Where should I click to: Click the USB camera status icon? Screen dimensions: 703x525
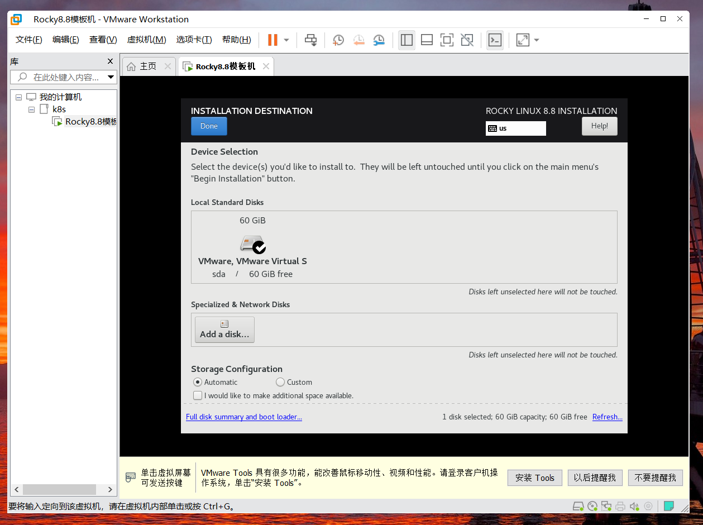pos(648,507)
